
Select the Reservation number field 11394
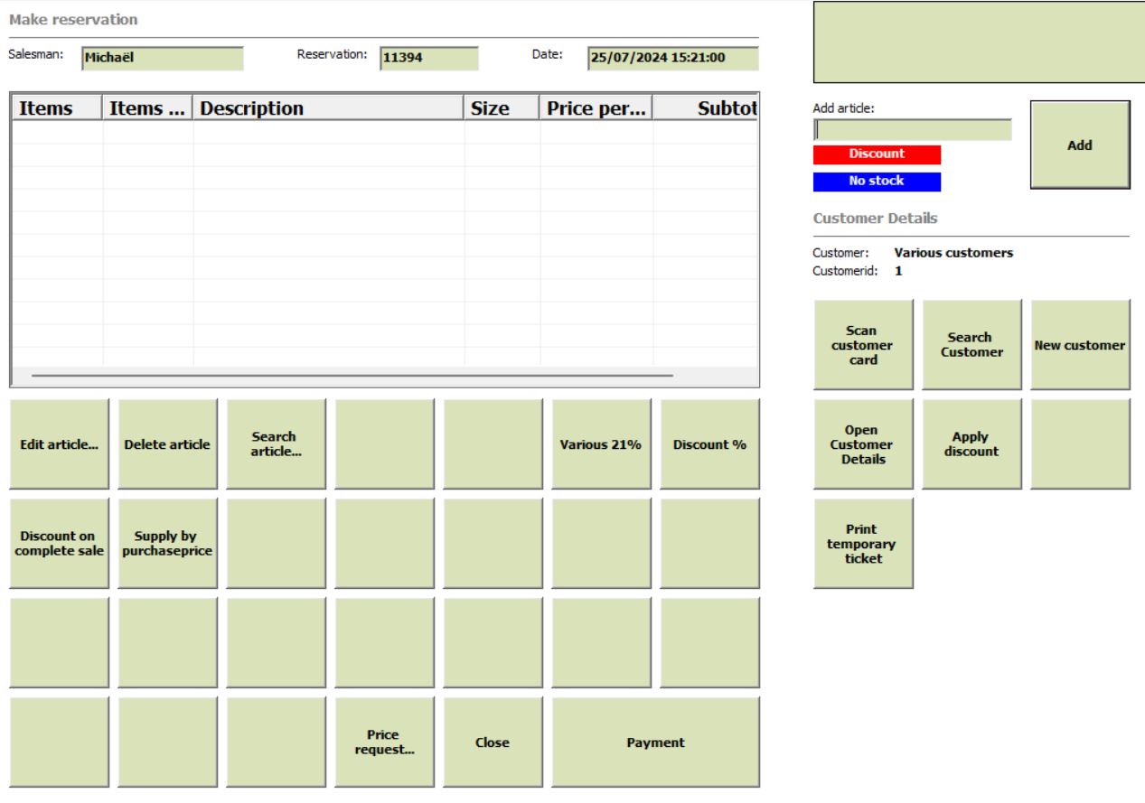(x=428, y=58)
